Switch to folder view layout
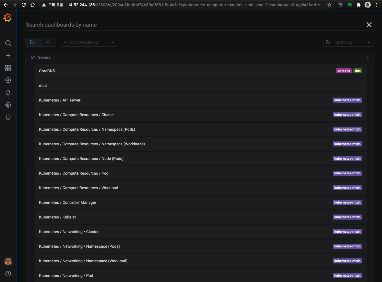 click(33, 42)
